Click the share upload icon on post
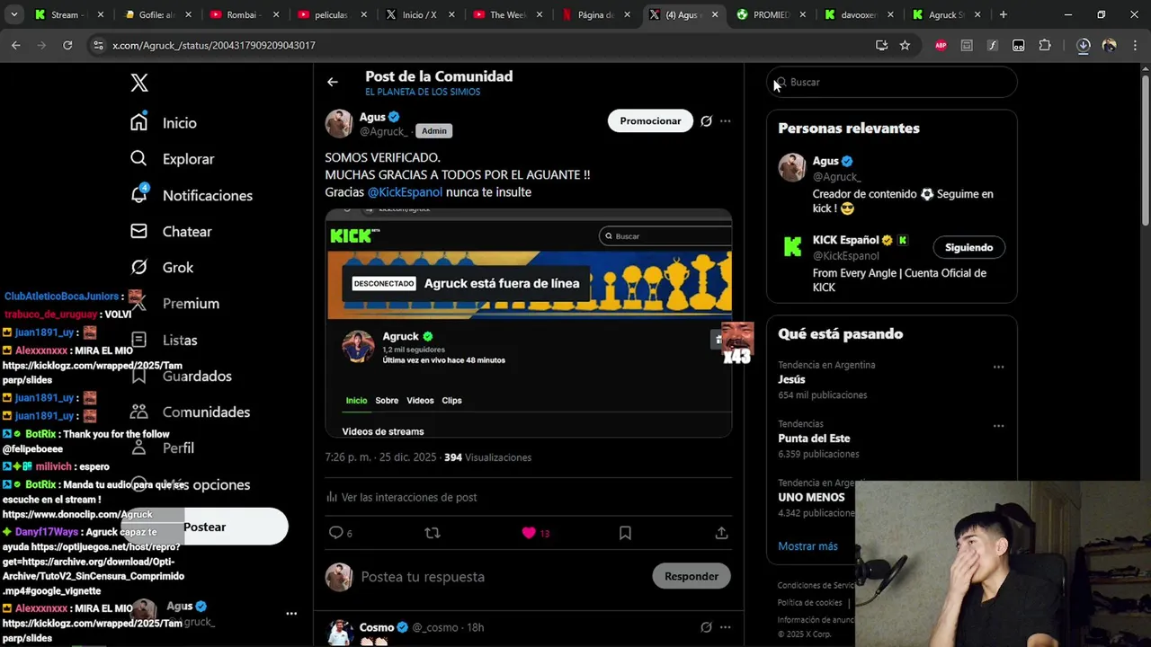This screenshot has width=1151, height=647. (721, 533)
